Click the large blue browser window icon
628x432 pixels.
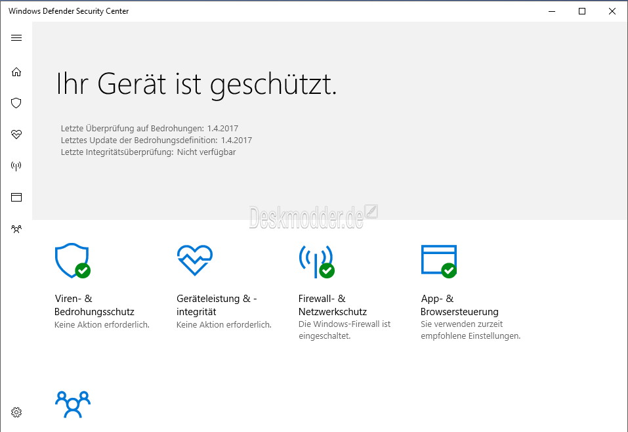[439, 261]
